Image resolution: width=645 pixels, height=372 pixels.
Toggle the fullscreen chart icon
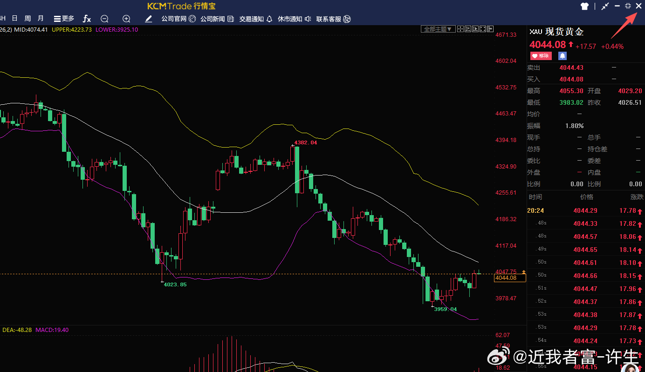click(483, 29)
